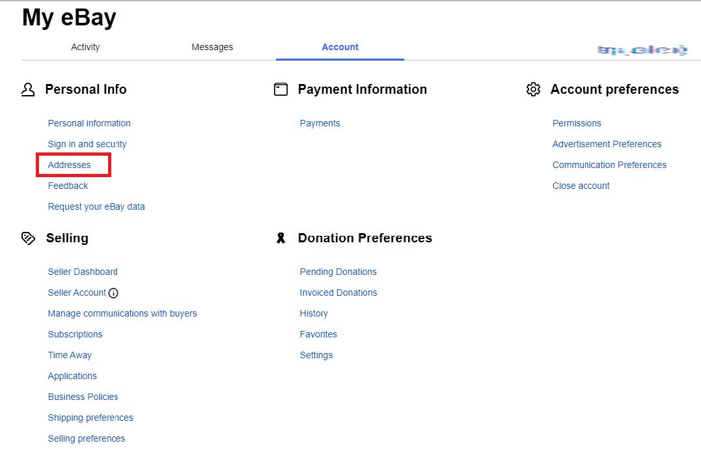Open the Applications link
701x469 pixels.
coord(72,376)
